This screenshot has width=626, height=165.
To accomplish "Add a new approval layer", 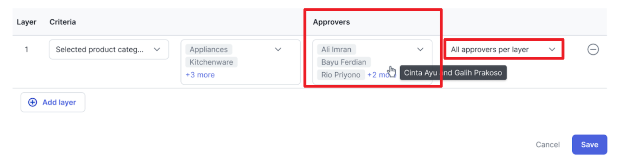I will tap(53, 102).
